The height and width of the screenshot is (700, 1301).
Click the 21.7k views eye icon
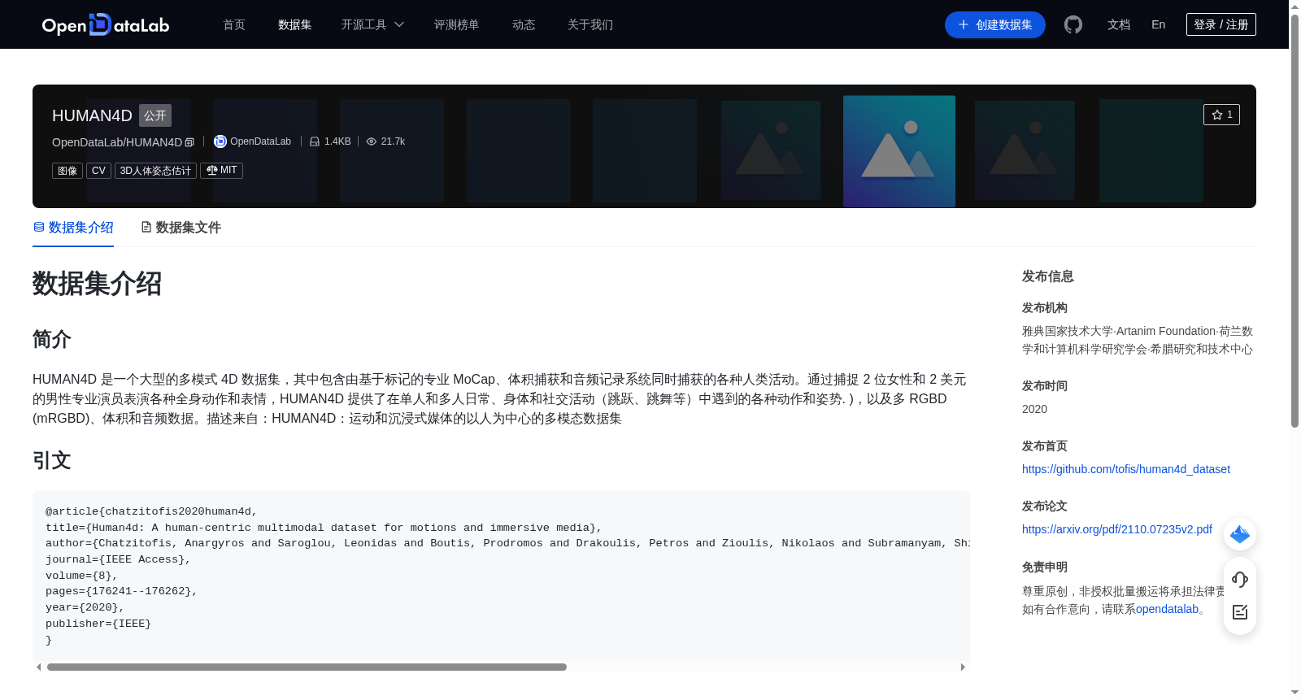click(x=372, y=141)
